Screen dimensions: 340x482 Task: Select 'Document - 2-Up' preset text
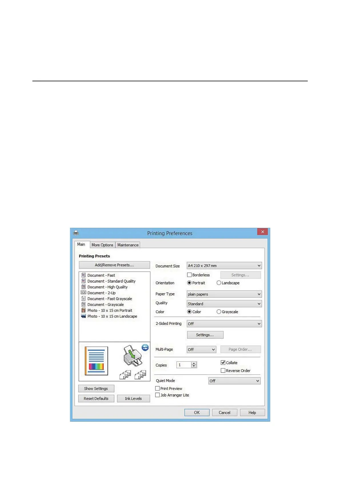point(101,293)
